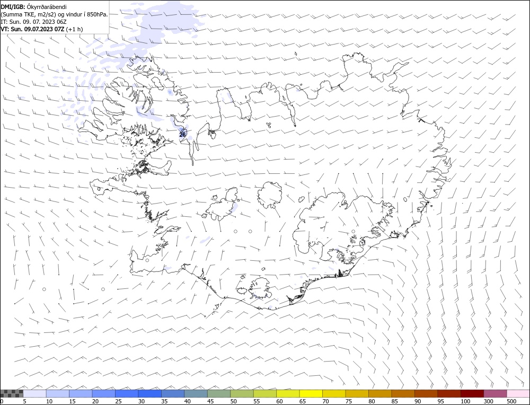Click the 300-500 mauve legend swatch
This screenshot has height=405, width=530.
[x=495, y=393]
